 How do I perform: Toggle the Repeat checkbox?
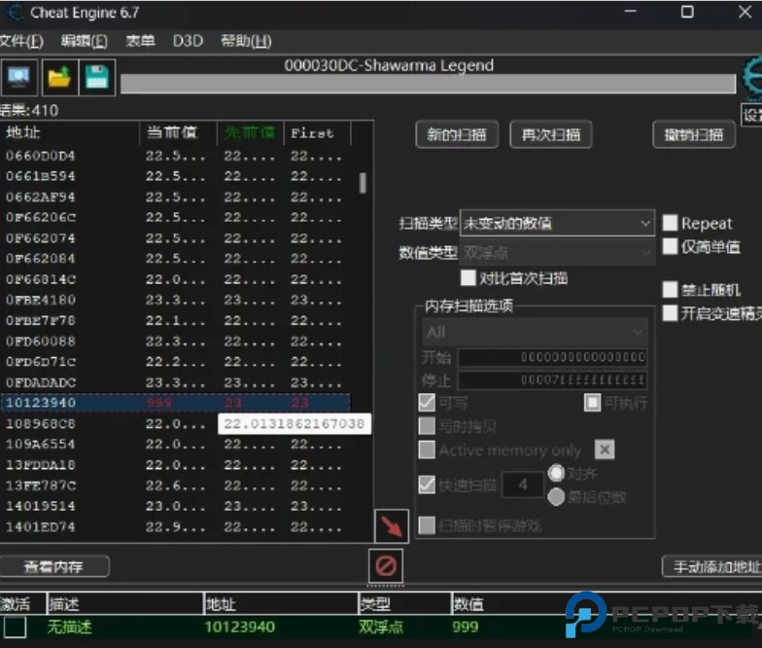[x=671, y=224]
